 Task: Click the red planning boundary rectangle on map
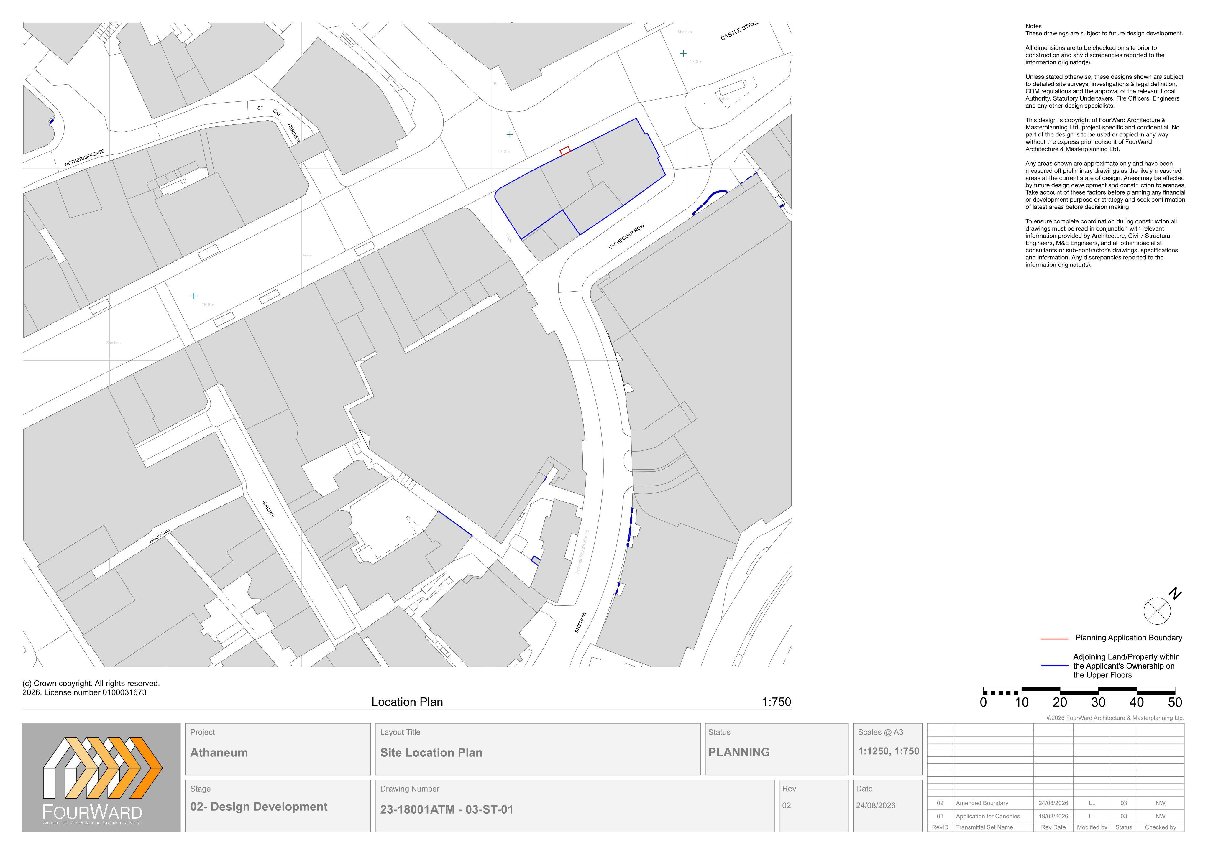coord(565,151)
